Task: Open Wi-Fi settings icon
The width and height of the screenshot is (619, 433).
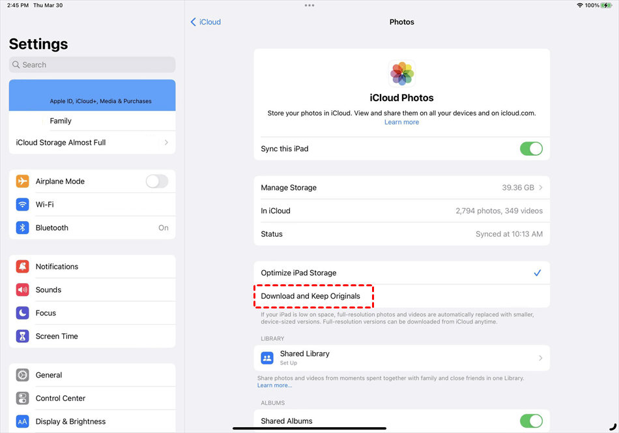Action: pyautogui.click(x=23, y=205)
